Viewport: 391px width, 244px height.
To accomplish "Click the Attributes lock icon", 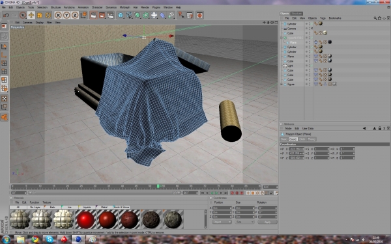I will [x=380, y=128].
